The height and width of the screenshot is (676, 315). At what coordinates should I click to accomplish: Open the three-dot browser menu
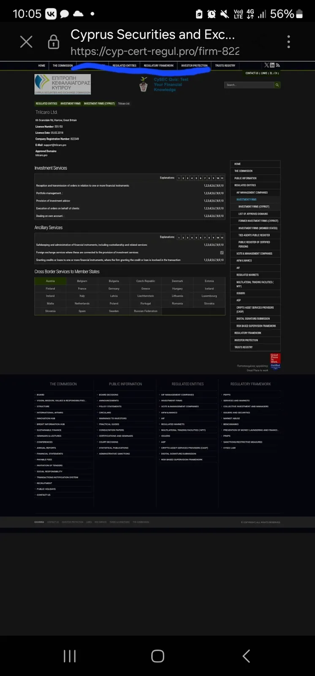pyautogui.click(x=289, y=42)
